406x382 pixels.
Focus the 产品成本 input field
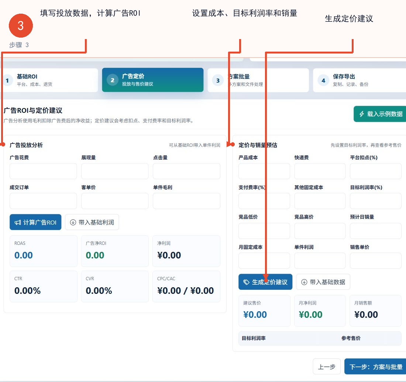(264, 171)
